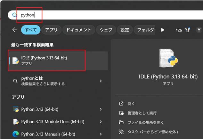The height and width of the screenshot is (139, 203).
Task: Switch to the アプリ filter tab
Action: [52, 30]
